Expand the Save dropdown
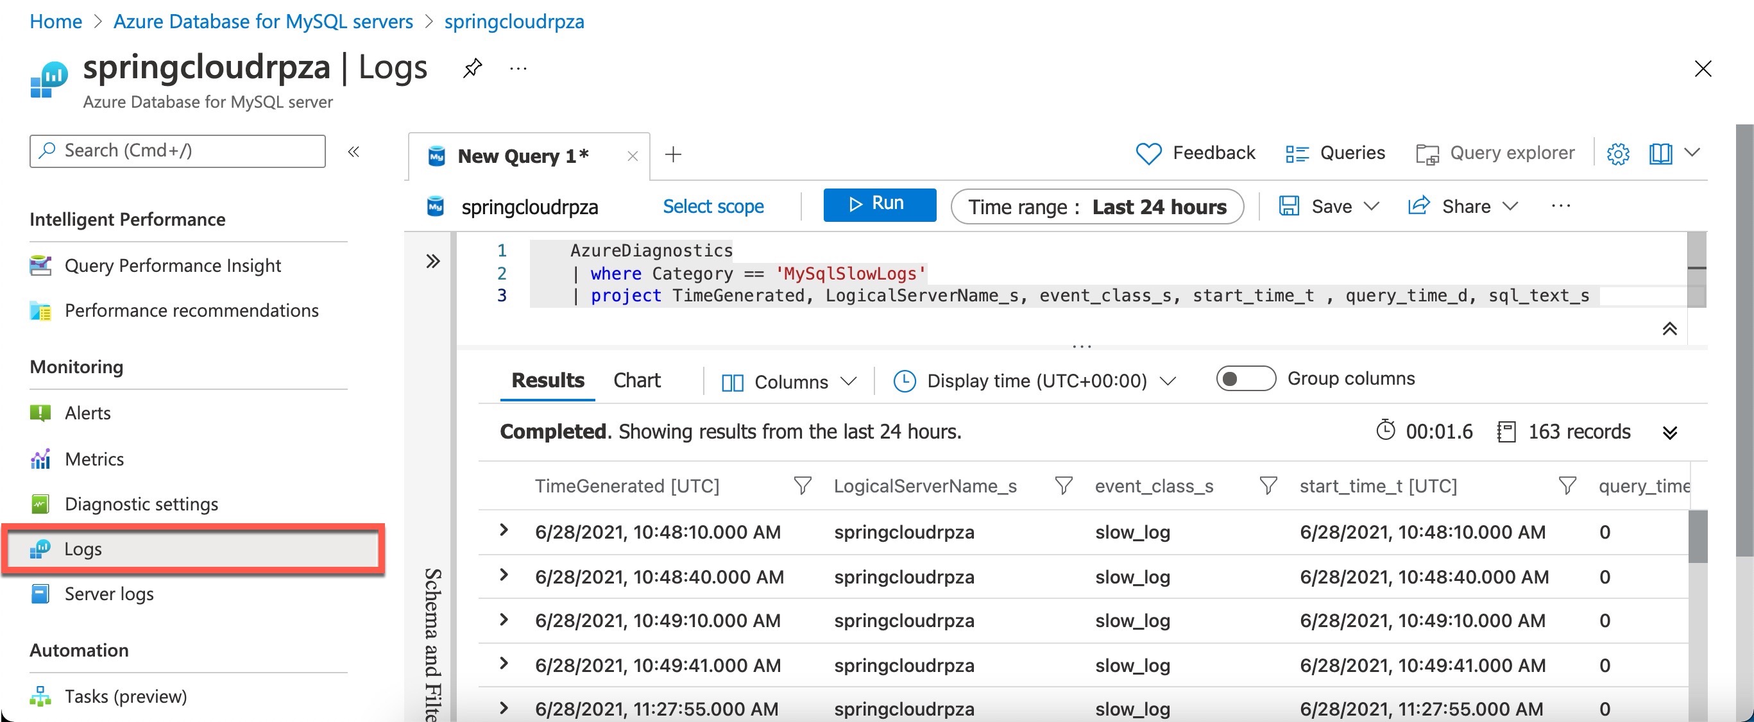 (1372, 206)
